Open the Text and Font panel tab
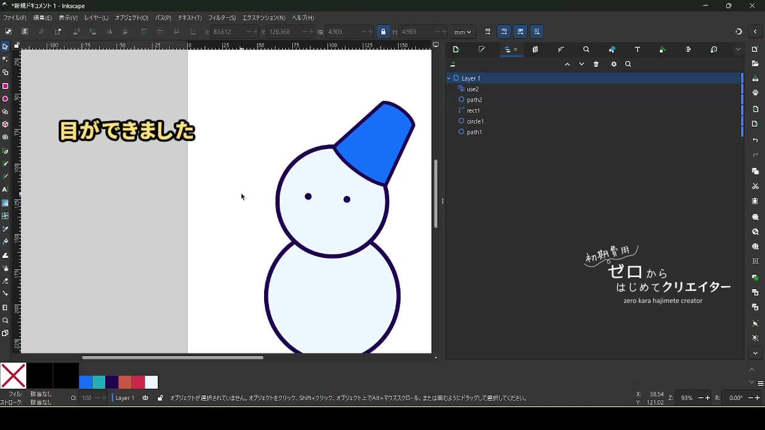765x430 pixels. click(637, 50)
